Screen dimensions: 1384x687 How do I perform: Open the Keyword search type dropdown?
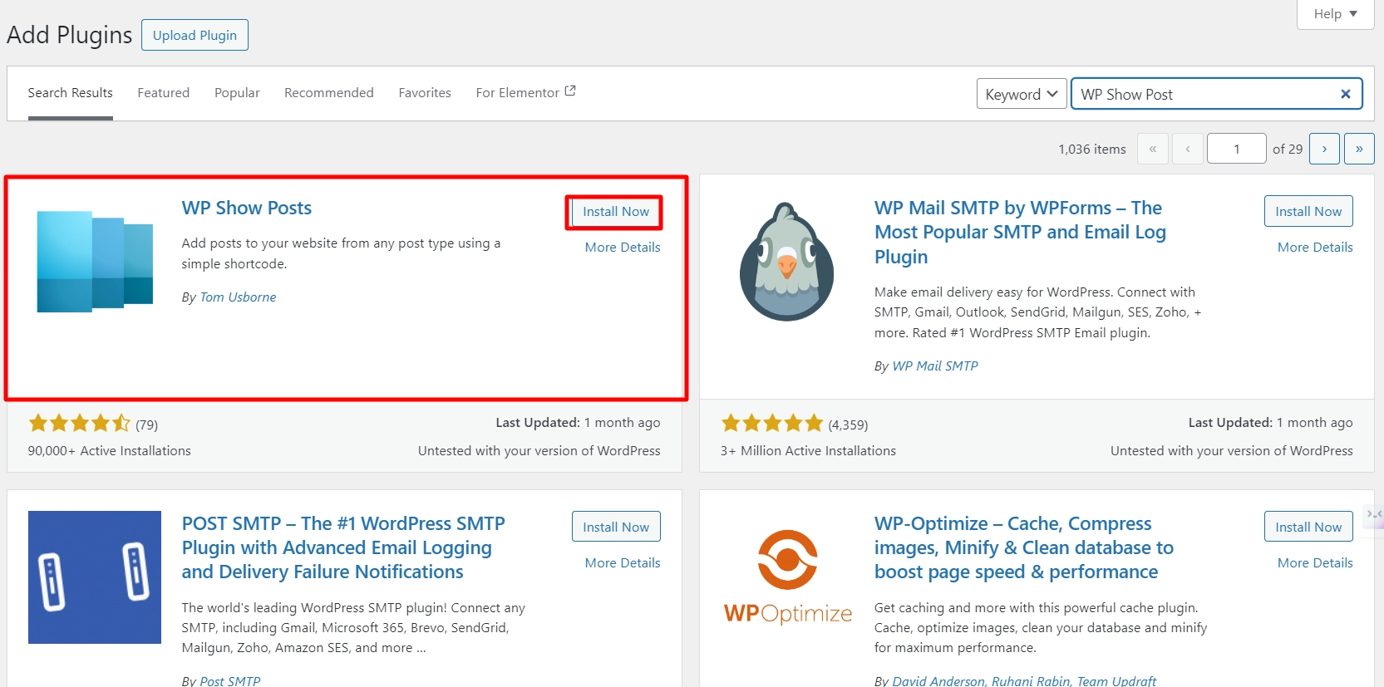pyautogui.click(x=1022, y=94)
